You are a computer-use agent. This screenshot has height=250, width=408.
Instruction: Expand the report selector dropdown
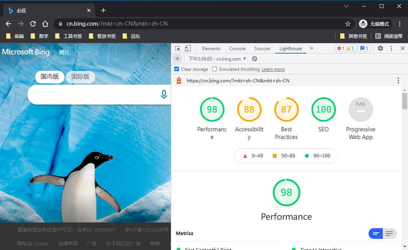(x=244, y=59)
